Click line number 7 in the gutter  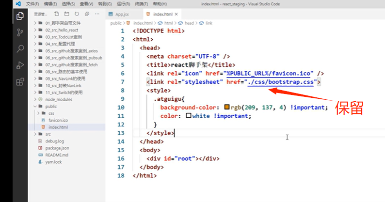pyautogui.click(x=123, y=82)
